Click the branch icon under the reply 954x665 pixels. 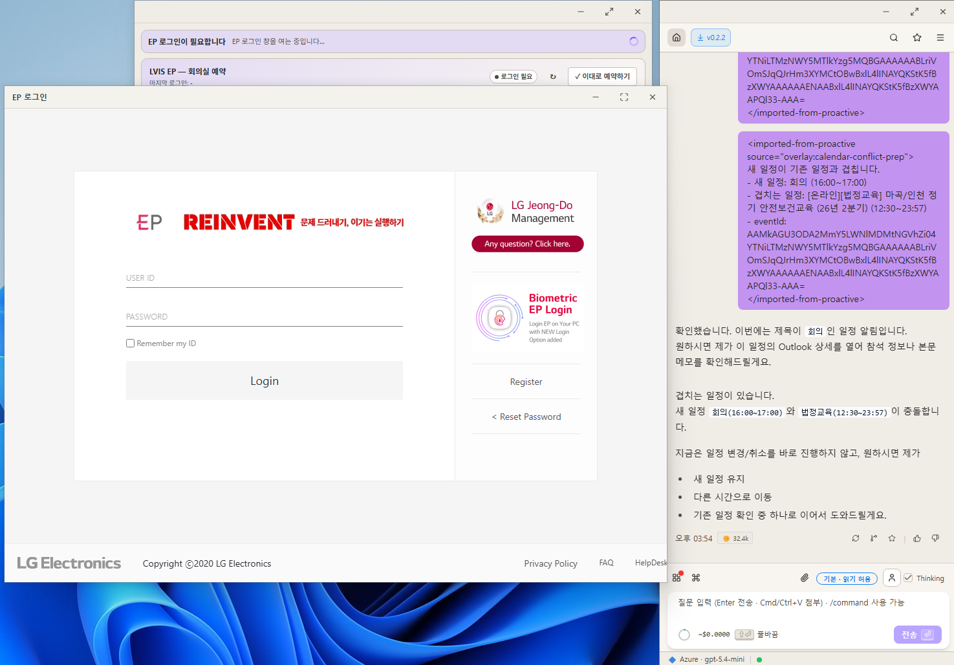874,538
